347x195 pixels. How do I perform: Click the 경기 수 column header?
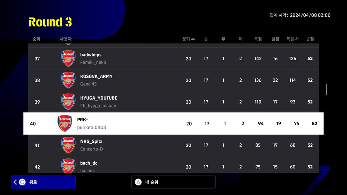[189, 39]
